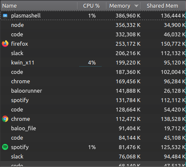Viewport: 186px width, 167px height.
Task: Select spotify process using 131,784 K
Action: pos(93,100)
